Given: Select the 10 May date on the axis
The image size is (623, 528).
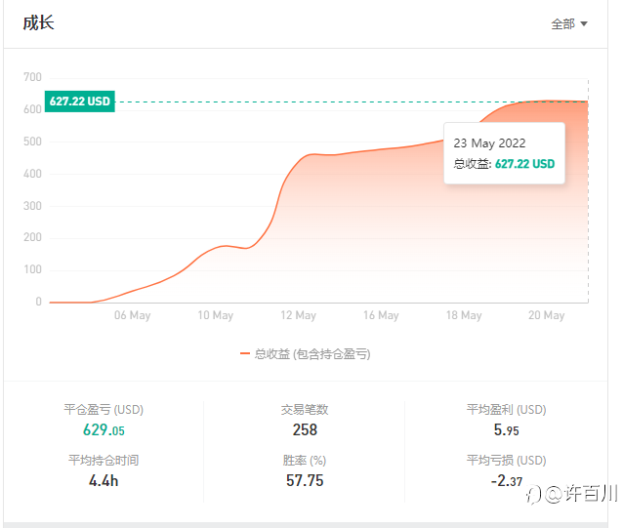Looking at the screenshot, I should tap(215, 315).
